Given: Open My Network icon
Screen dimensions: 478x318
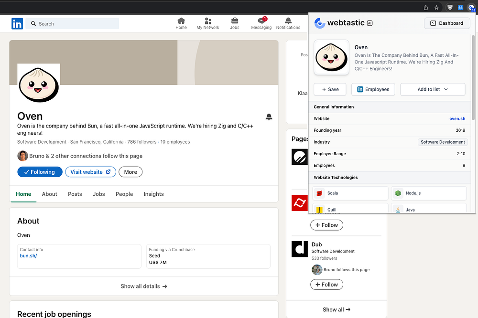Looking at the screenshot, I should (208, 21).
